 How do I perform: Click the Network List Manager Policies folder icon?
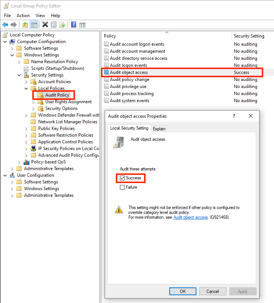(33, 122)
